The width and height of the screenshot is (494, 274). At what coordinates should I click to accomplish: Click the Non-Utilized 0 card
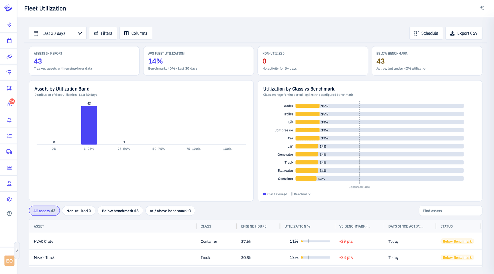(313, 61)
